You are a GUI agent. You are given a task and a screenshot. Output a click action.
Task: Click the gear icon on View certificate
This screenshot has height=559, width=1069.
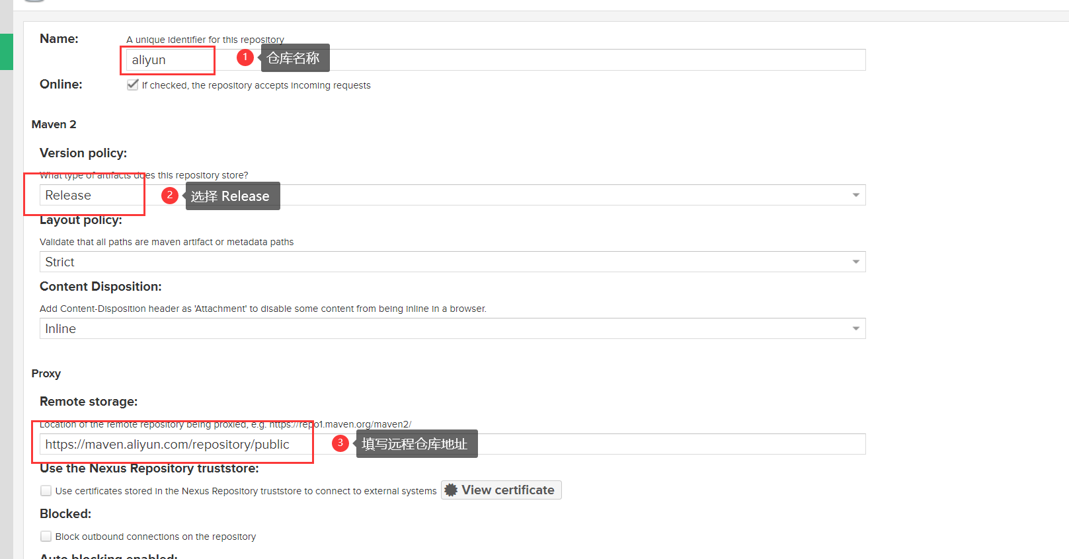tap(451, 490)
